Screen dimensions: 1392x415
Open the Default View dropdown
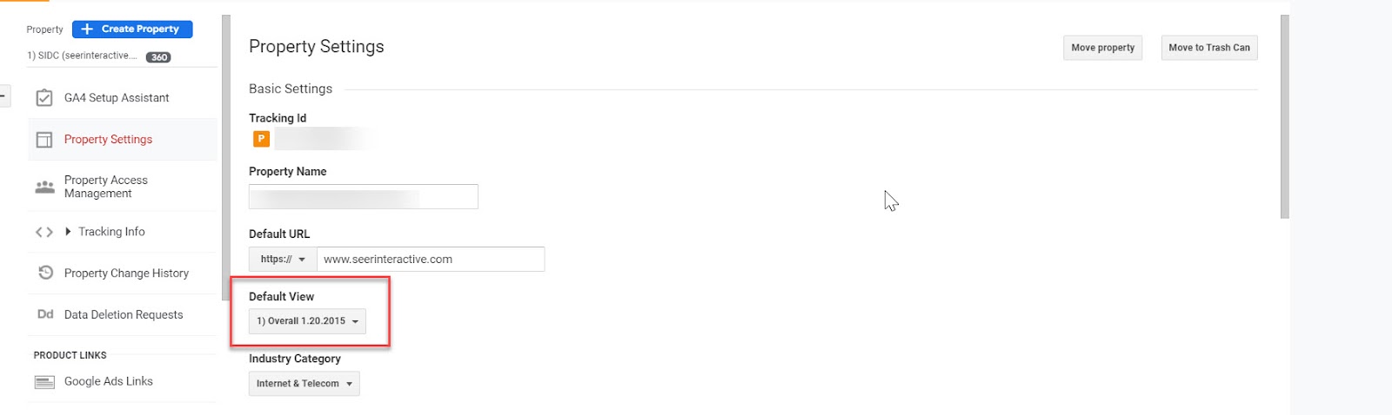point(307,321)
